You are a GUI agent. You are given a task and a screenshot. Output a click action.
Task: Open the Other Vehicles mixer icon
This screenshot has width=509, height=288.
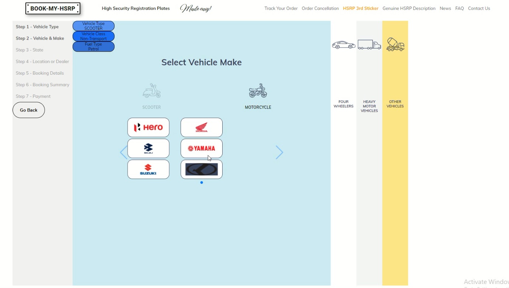coord(395,45)
